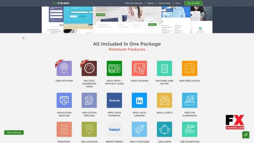This screenshot has height=143, width=254.
Task: Click the Email Alerts envelope icon
Action: coord(164,100)
